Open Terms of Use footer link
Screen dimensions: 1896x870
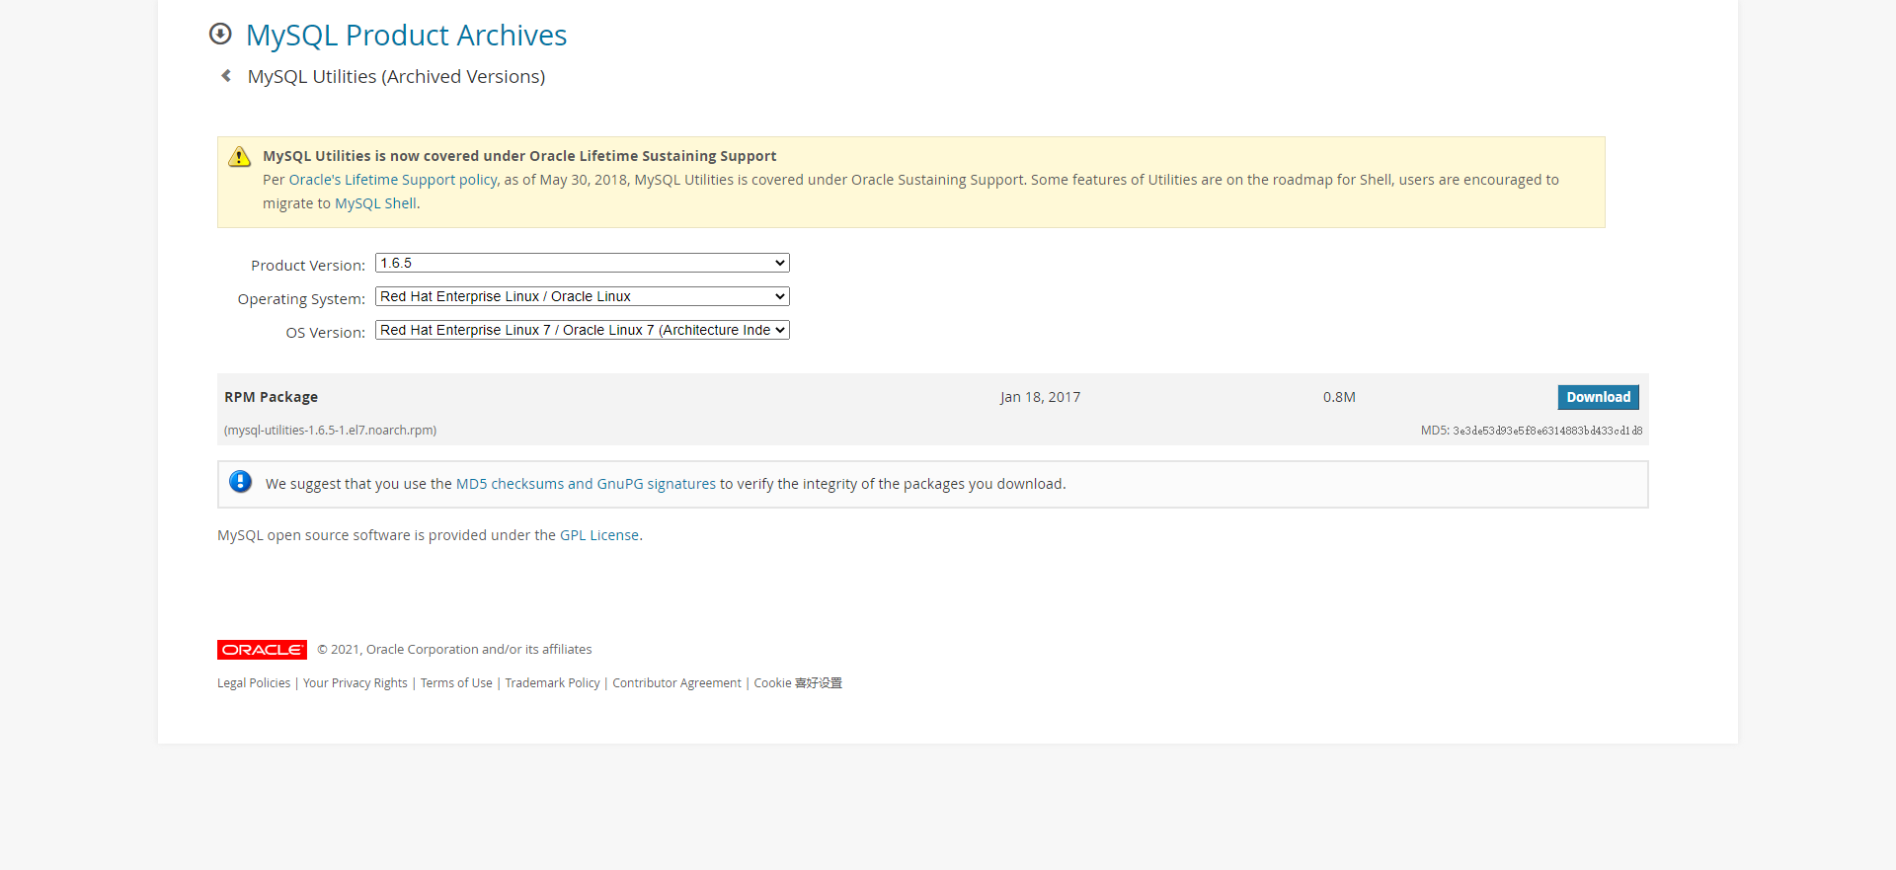coord(456,683)
